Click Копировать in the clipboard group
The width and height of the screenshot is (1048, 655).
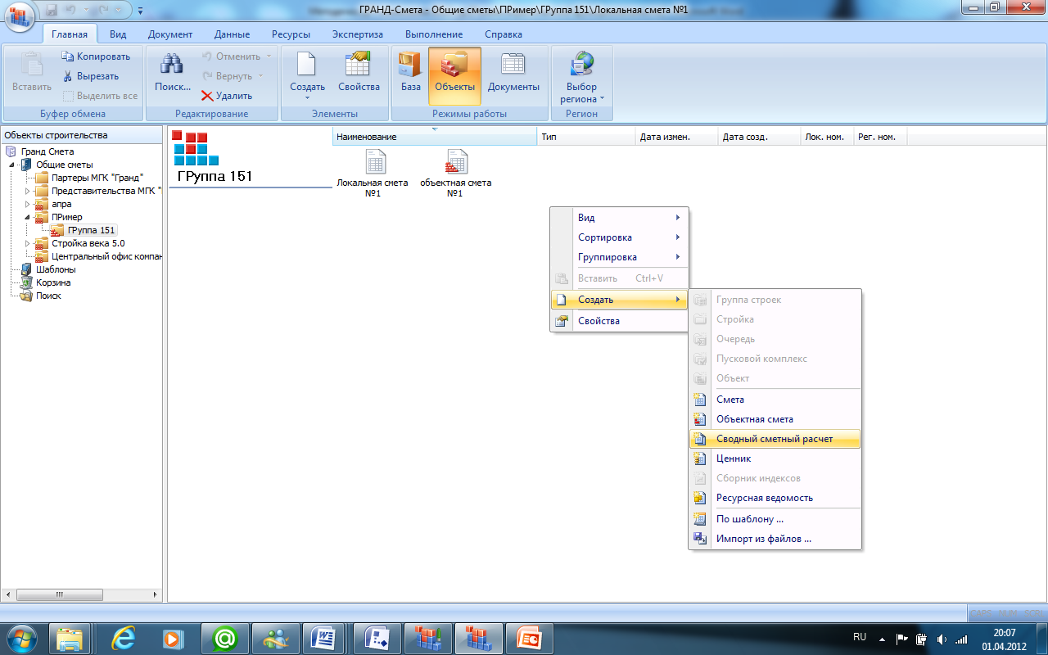[x=96, y=56]
